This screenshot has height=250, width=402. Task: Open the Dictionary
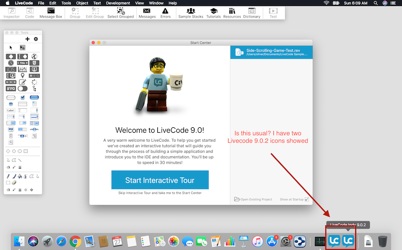(252, 13)
